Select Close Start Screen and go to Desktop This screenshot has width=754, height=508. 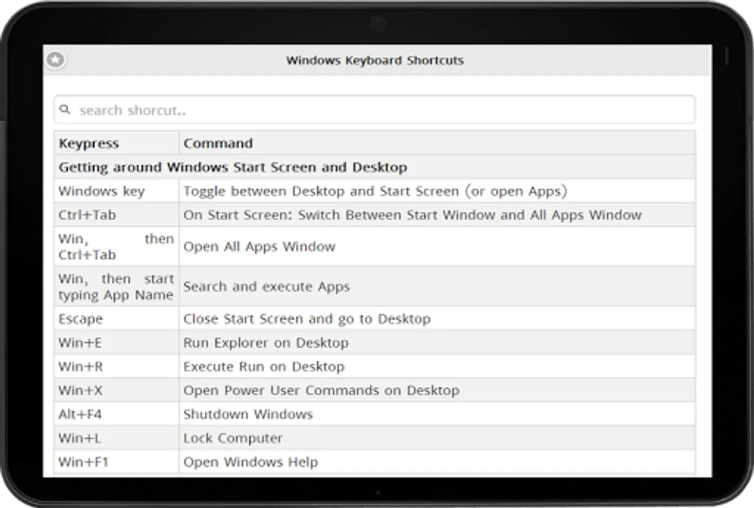click(437, 318)
